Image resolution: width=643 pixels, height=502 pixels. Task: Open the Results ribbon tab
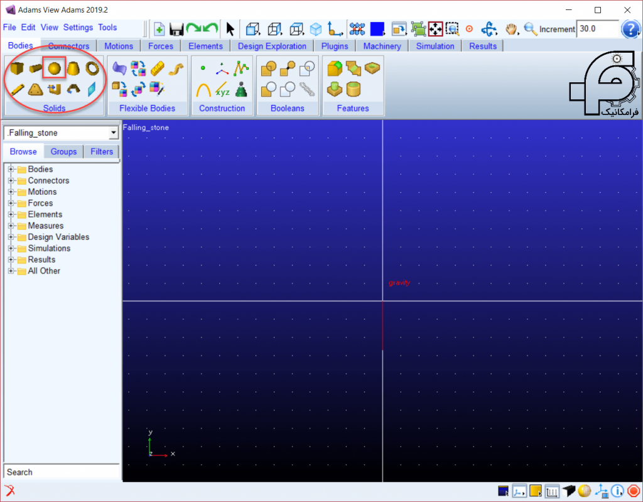click(483, 46)
